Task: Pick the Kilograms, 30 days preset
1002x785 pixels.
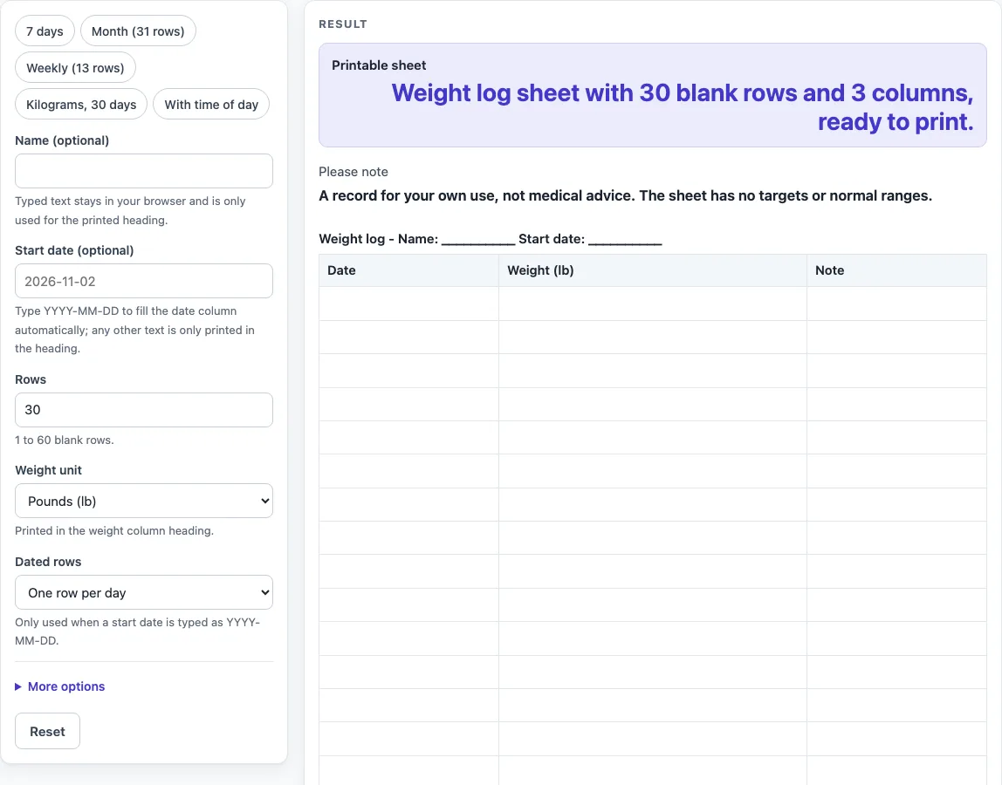Action: click(x=81, y=104)
